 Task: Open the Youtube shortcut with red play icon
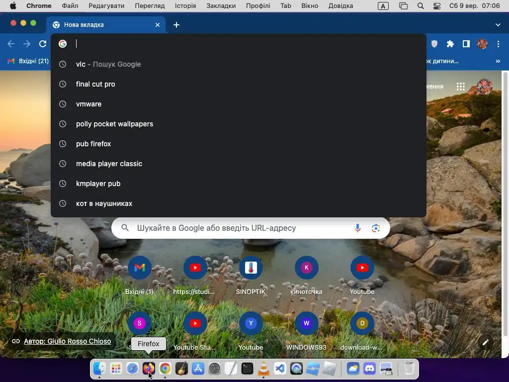click(x=362, y=275)
